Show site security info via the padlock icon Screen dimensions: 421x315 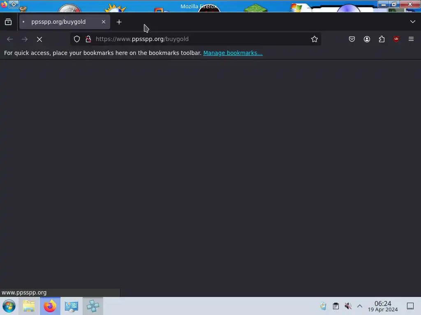88,39
